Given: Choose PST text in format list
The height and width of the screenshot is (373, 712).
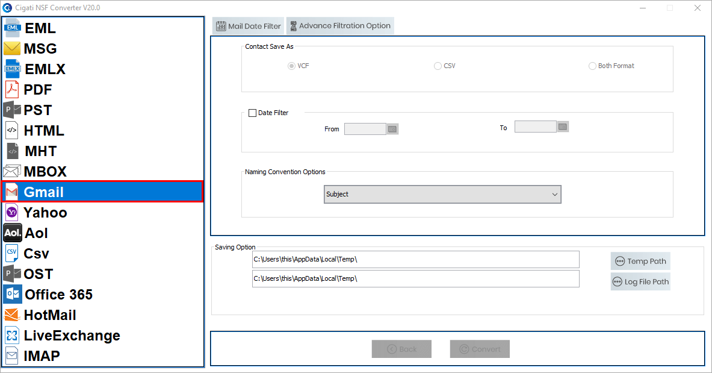Looking at the screenshot, I should pyautogui.click(x=38, y=110).
